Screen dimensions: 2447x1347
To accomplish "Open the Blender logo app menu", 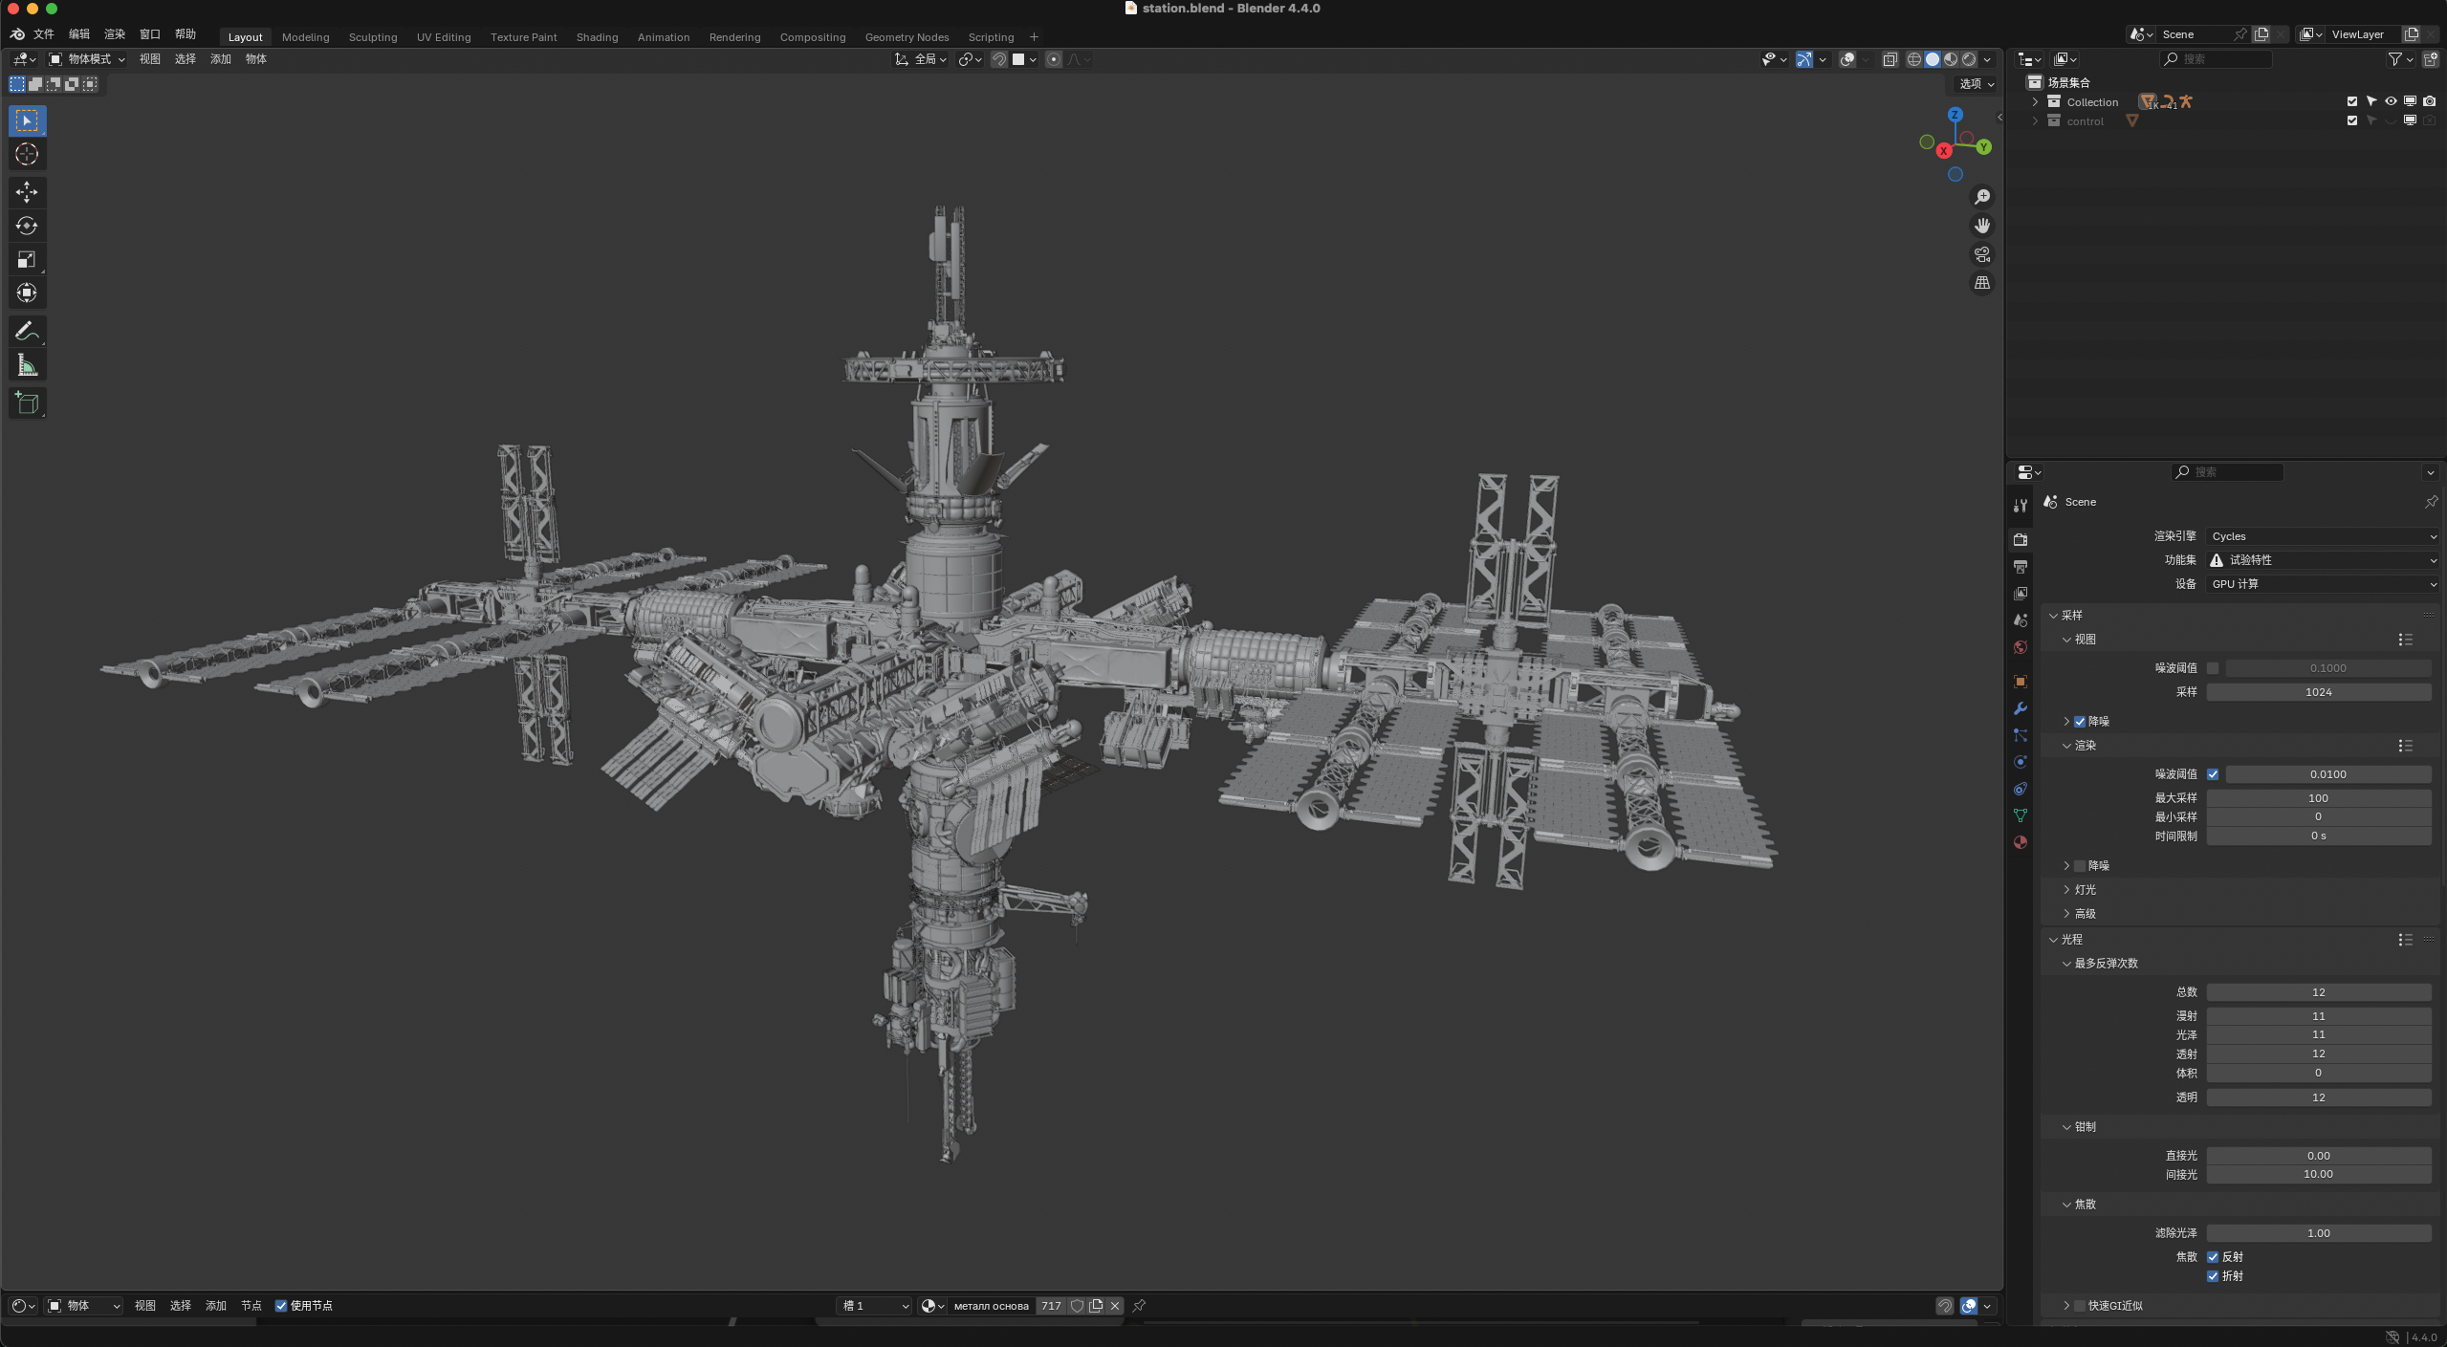I will [17, 34].
